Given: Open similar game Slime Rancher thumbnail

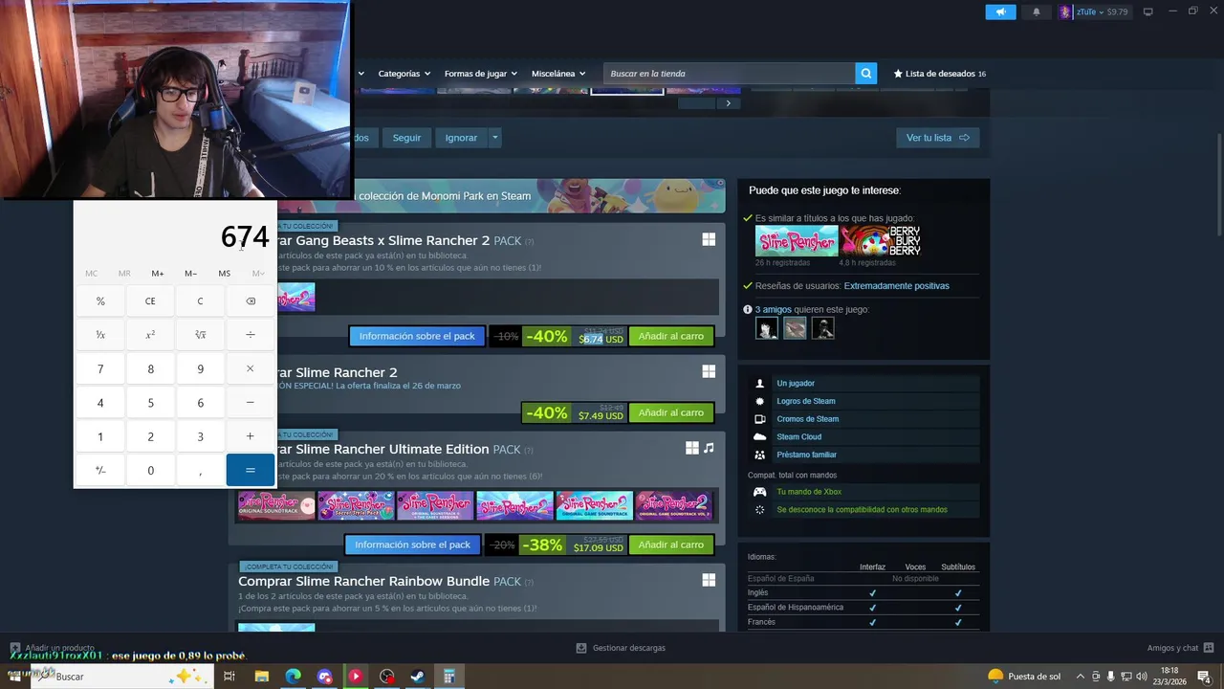Looking at the screenshot, I should [797, 240].
